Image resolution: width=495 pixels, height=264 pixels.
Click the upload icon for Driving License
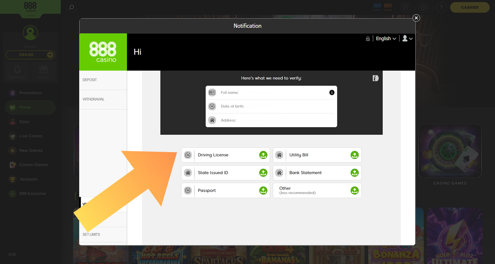(263, 155)
